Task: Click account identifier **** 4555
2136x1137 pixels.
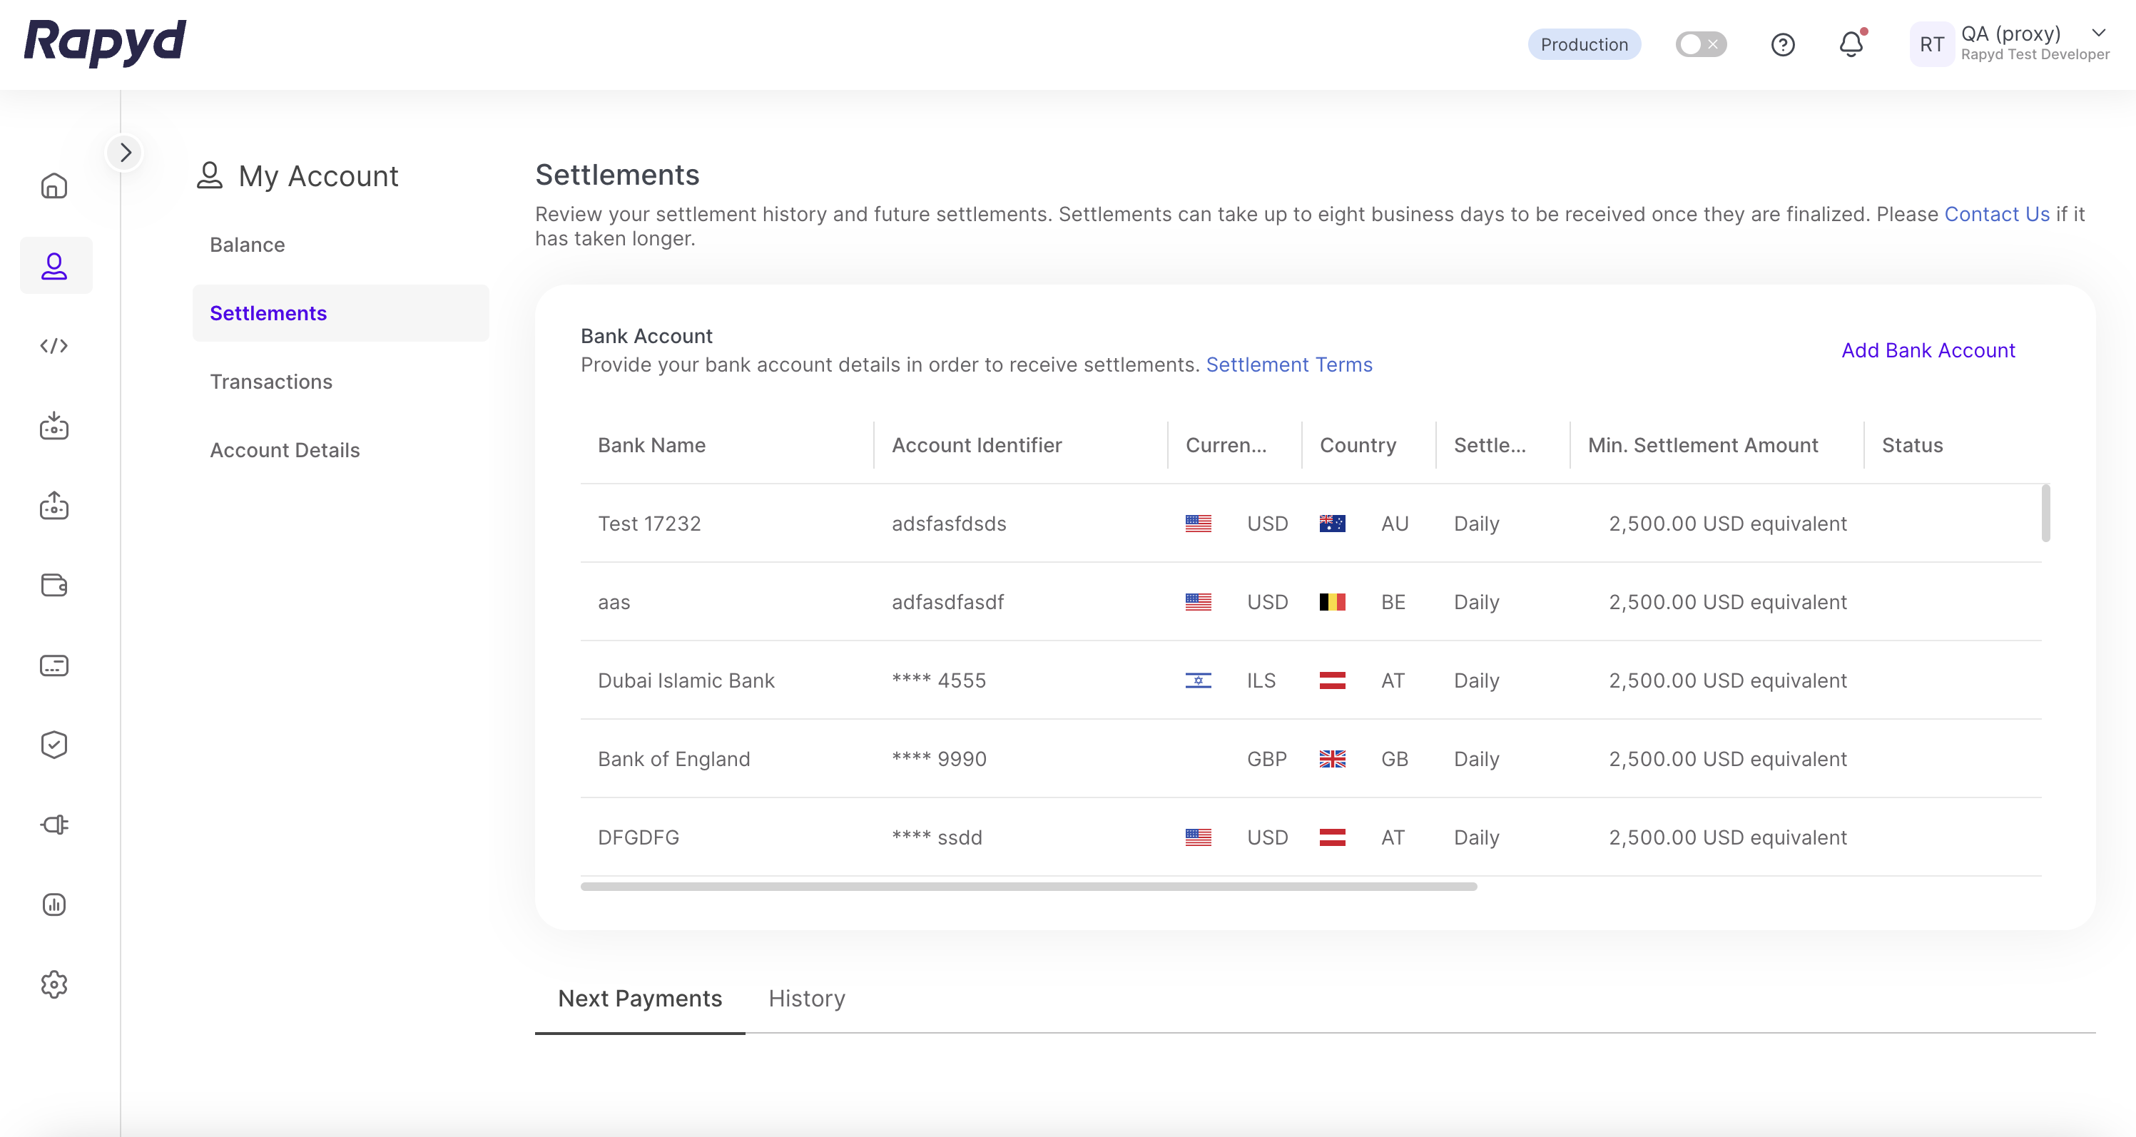Action: (939, 681)
